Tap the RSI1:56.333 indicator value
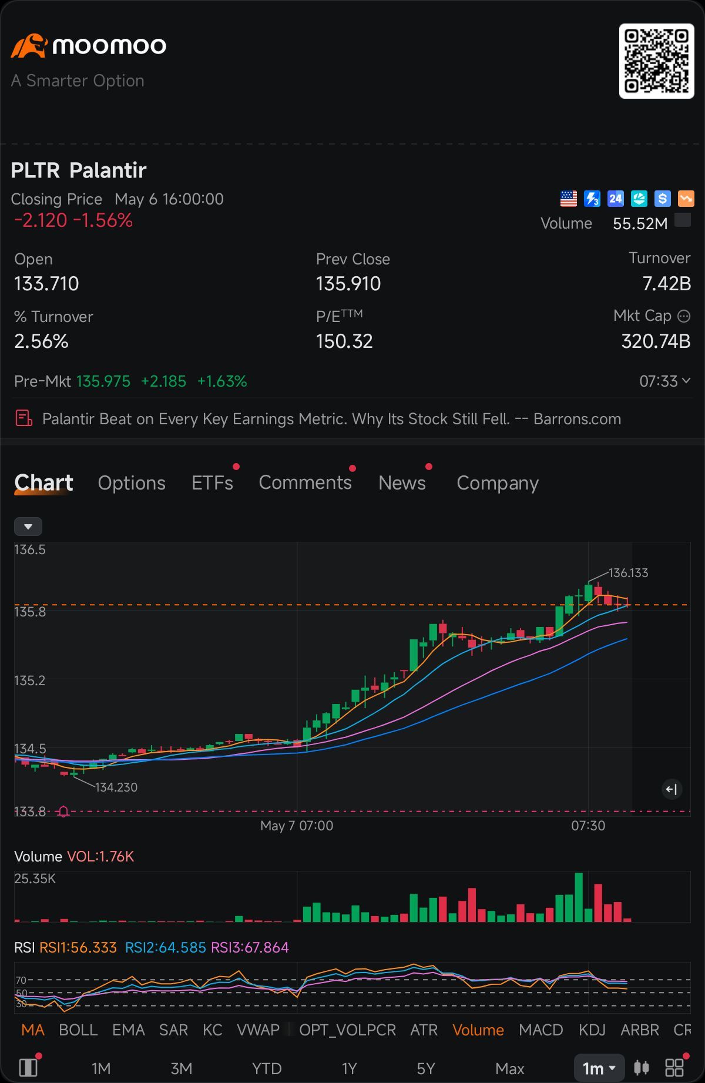Screen dimensions: 705x1083 point(78,947)
